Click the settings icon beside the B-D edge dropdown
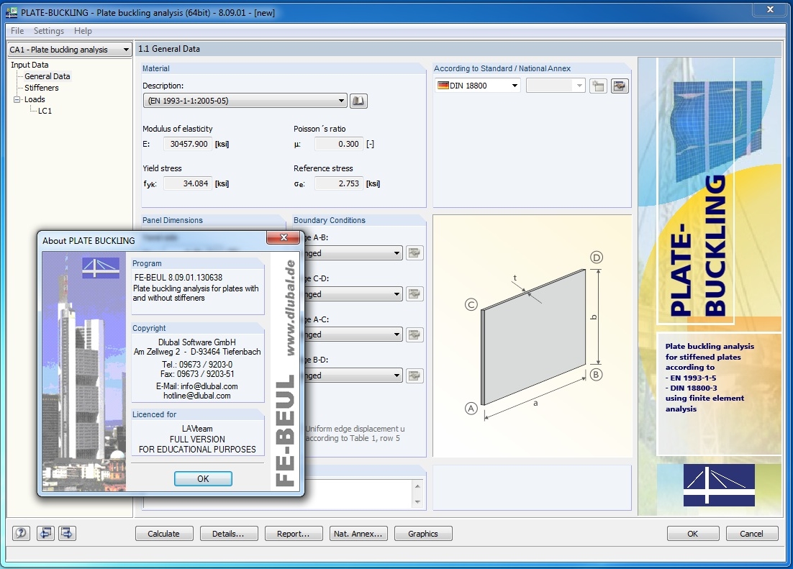This screenshot has height=569, width=793. coord(414,375)
